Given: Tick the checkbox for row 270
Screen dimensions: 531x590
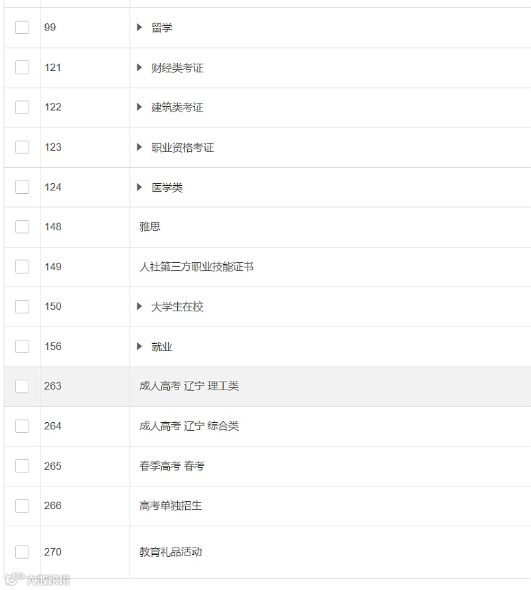Looking at the screenshot, I should 22,552.
